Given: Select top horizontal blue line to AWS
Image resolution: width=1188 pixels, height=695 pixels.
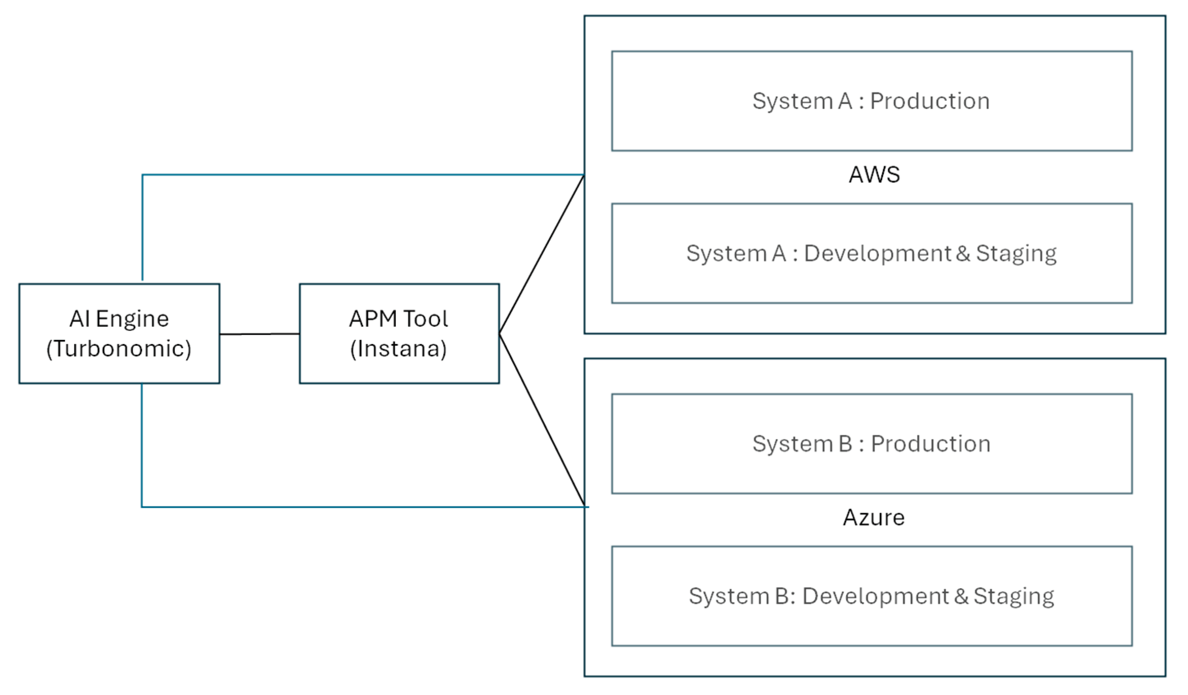Looking at the screenshot, I should click(x=363, y=175).
